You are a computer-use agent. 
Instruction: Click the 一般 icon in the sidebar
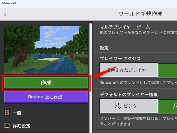point(7,113)
